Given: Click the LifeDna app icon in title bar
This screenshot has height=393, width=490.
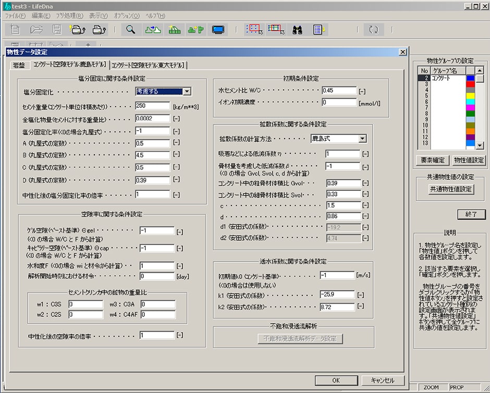Looking at the screenshot, I should tap(7, 6).
